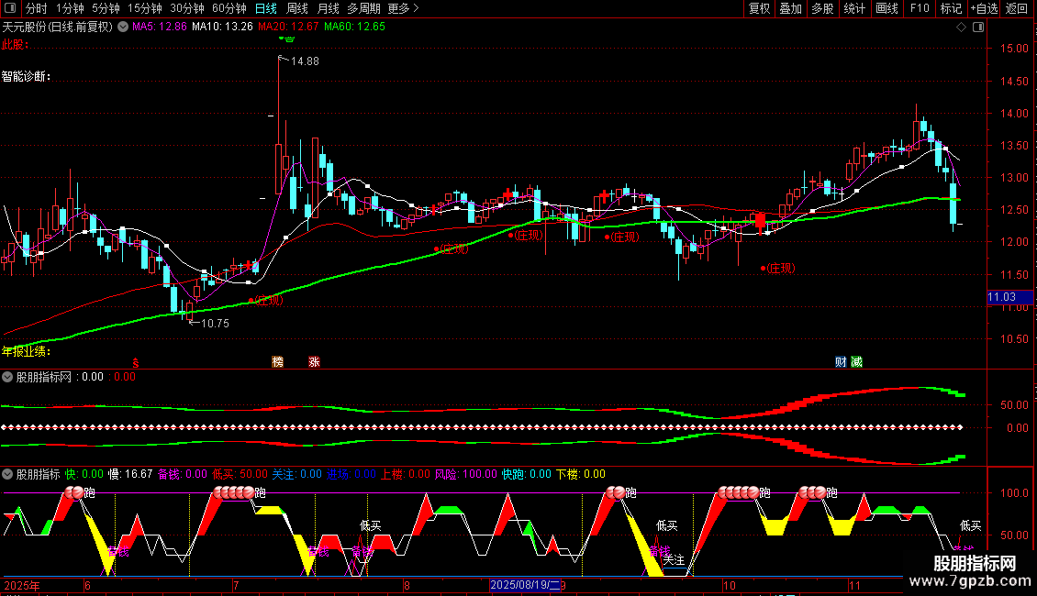Click the 榜 event marker icon
The width and height of the screenshot is (1037, 596).
pos(278,361)
